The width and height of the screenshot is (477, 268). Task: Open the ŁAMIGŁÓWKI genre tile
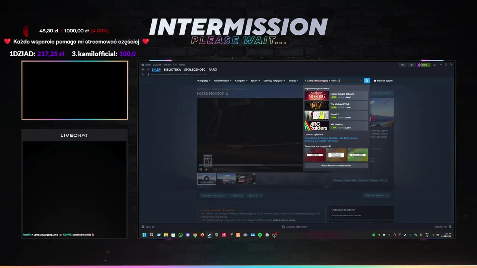[x=358, y=155]
